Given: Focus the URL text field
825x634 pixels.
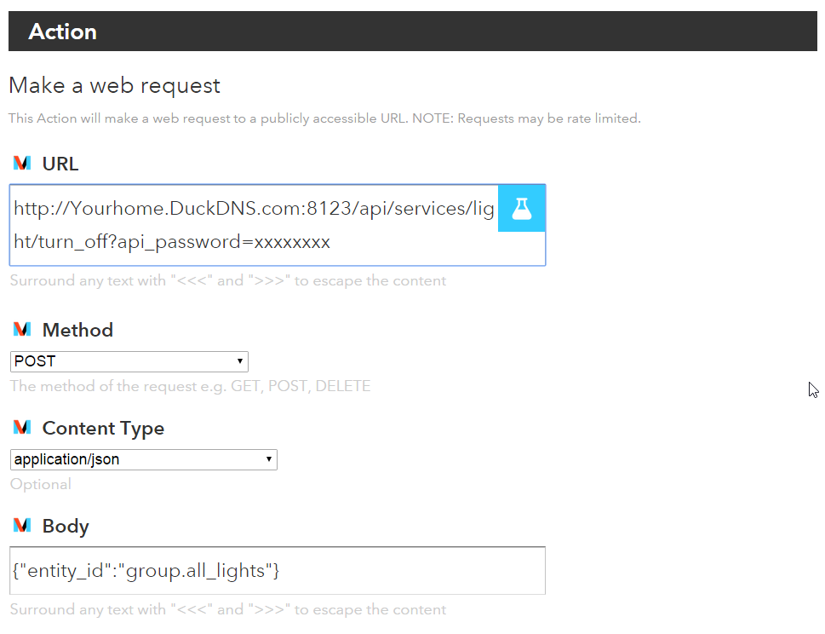Looking at the screenshot, I should (x=254, y=225).
